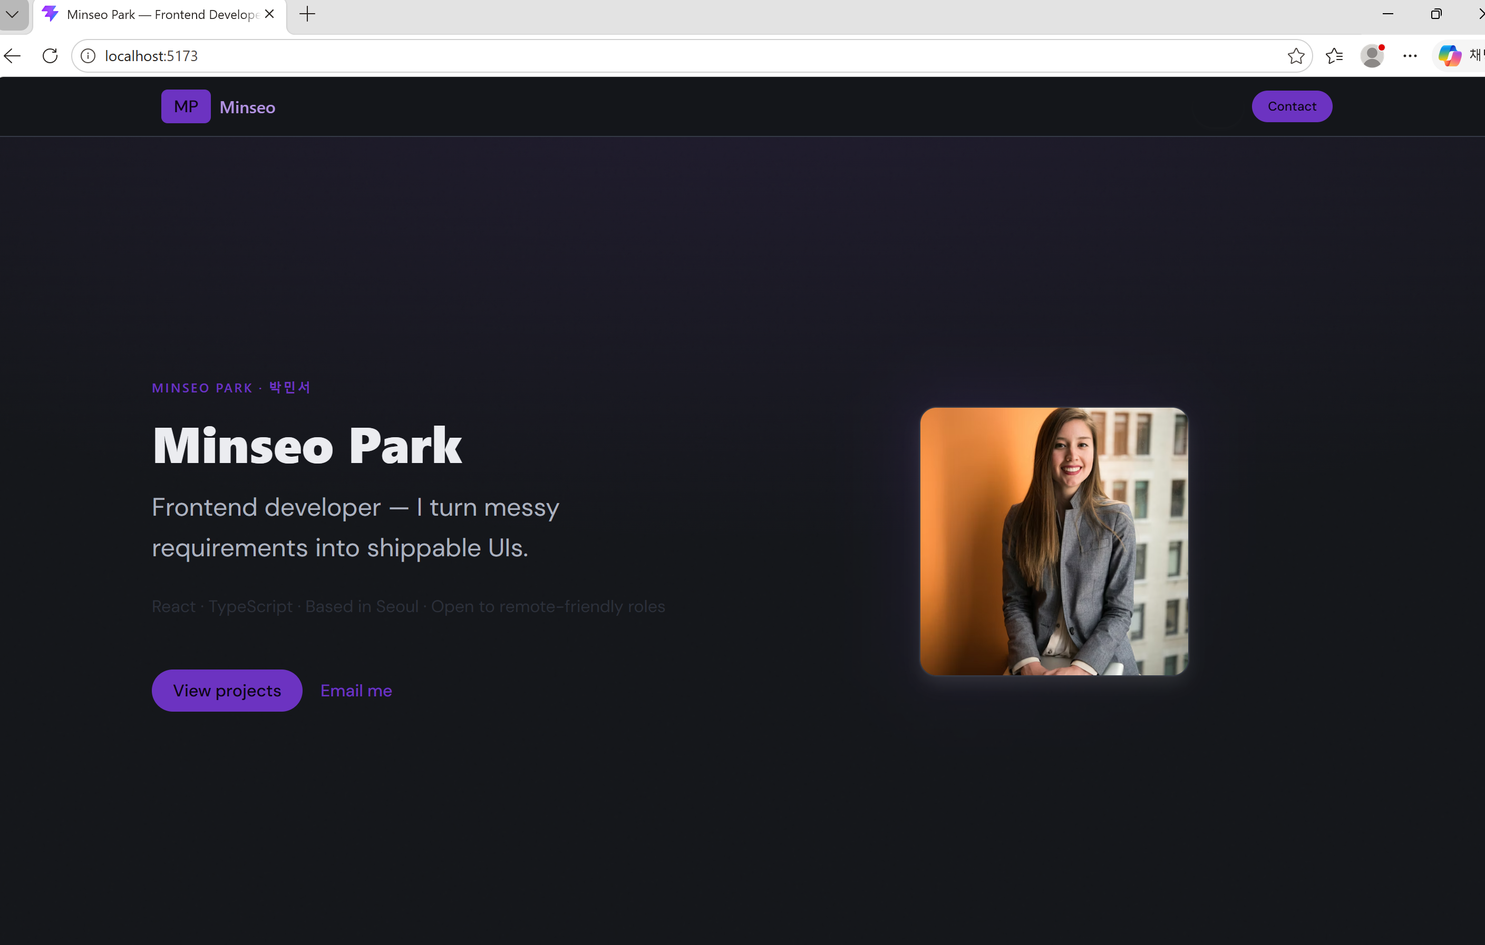Click the portrait photo of Minseo
Viewport: 1485px width, 945px height.
coord(1054,542)
